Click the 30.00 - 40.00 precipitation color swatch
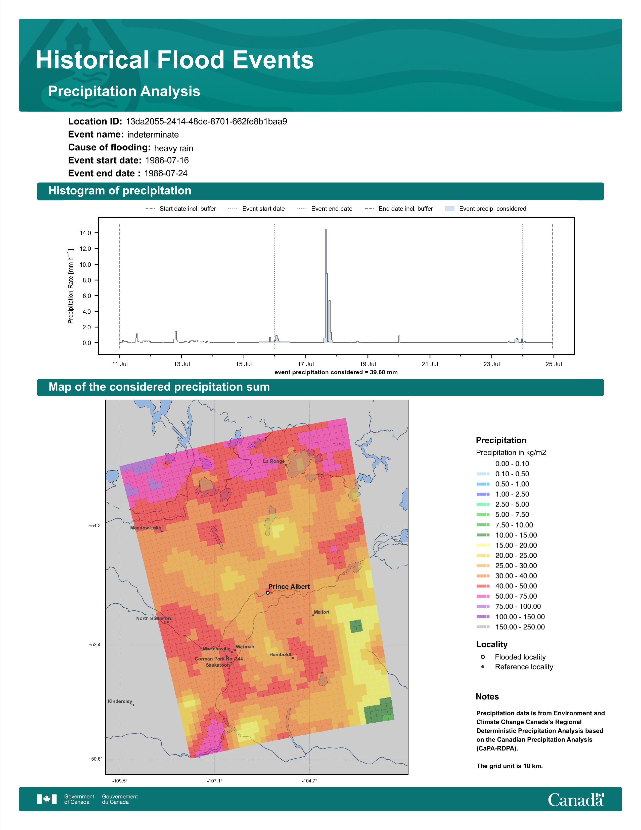The width and height of the screenshot is (641, 830). click(x=483, y=576)
